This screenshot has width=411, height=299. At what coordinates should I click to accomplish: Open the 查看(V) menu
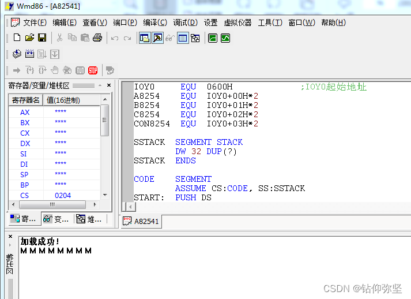pos(95,23)
